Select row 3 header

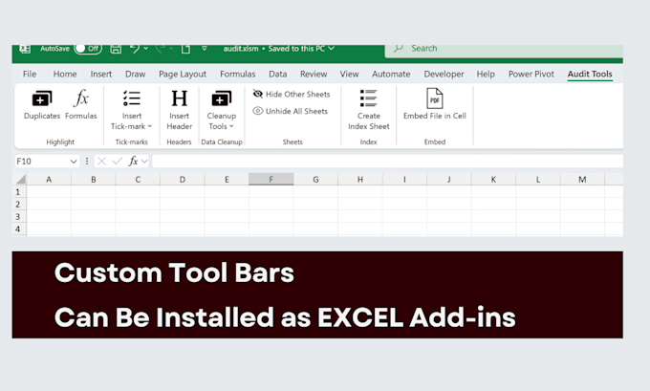tap(19, 216)
